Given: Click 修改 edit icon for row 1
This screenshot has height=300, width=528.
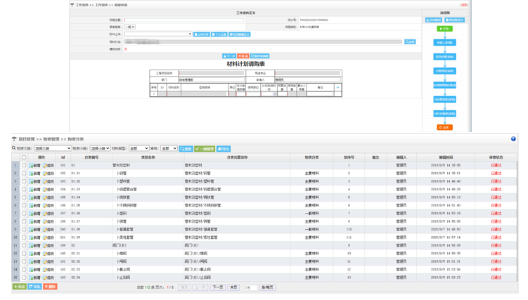Looking at the screenshot, I should (49, 165).
